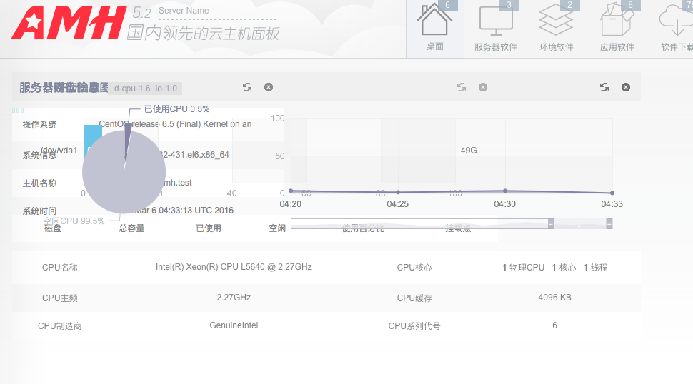Refresh the leftmost panel beside io-1.0 tag
This screenshot has width=693, height=384.
click(x=247, y=87)
